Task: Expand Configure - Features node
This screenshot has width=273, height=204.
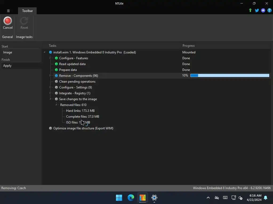Action: tap(50, 58)
